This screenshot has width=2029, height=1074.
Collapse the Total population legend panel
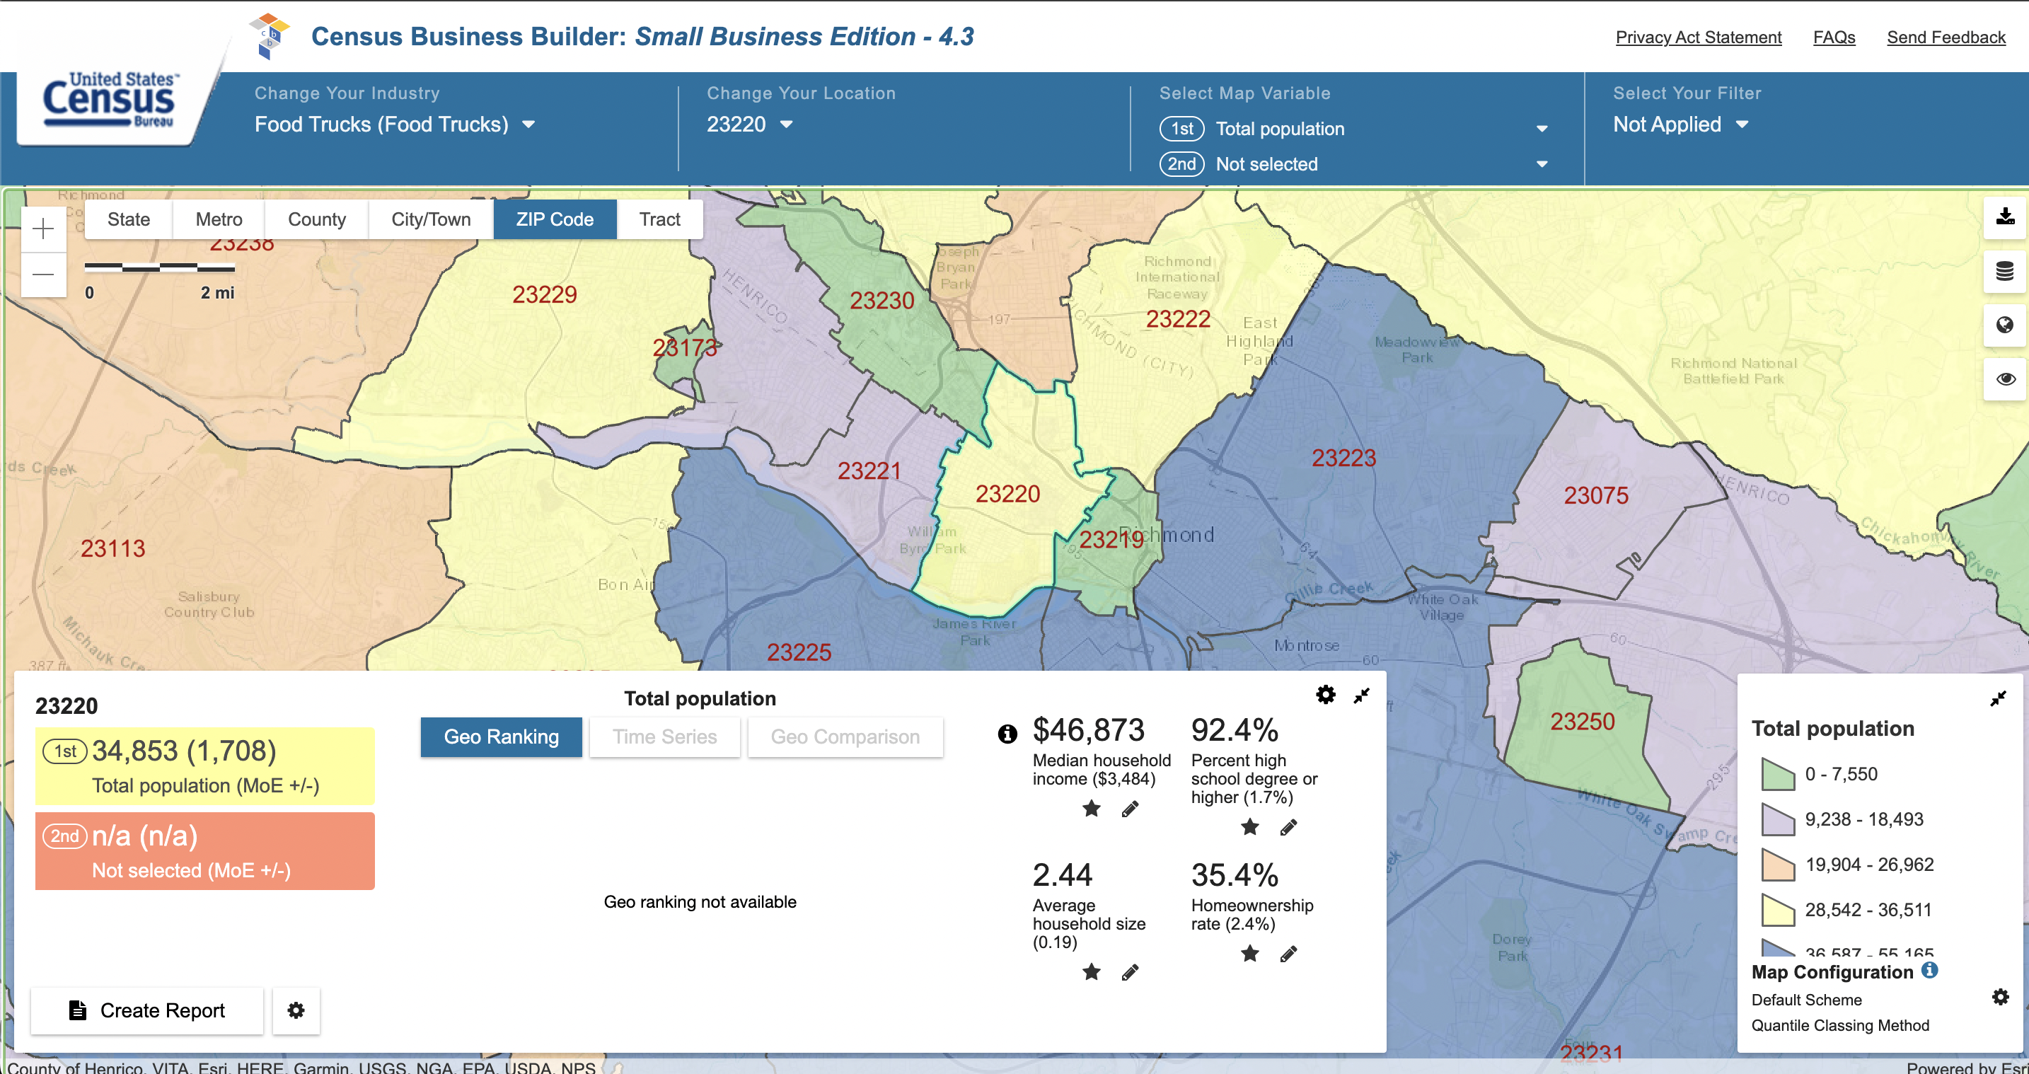(x=1999, y=698)
